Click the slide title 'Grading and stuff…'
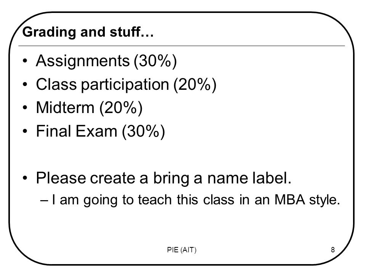This screenshot has height=274, width=366. 88,32
